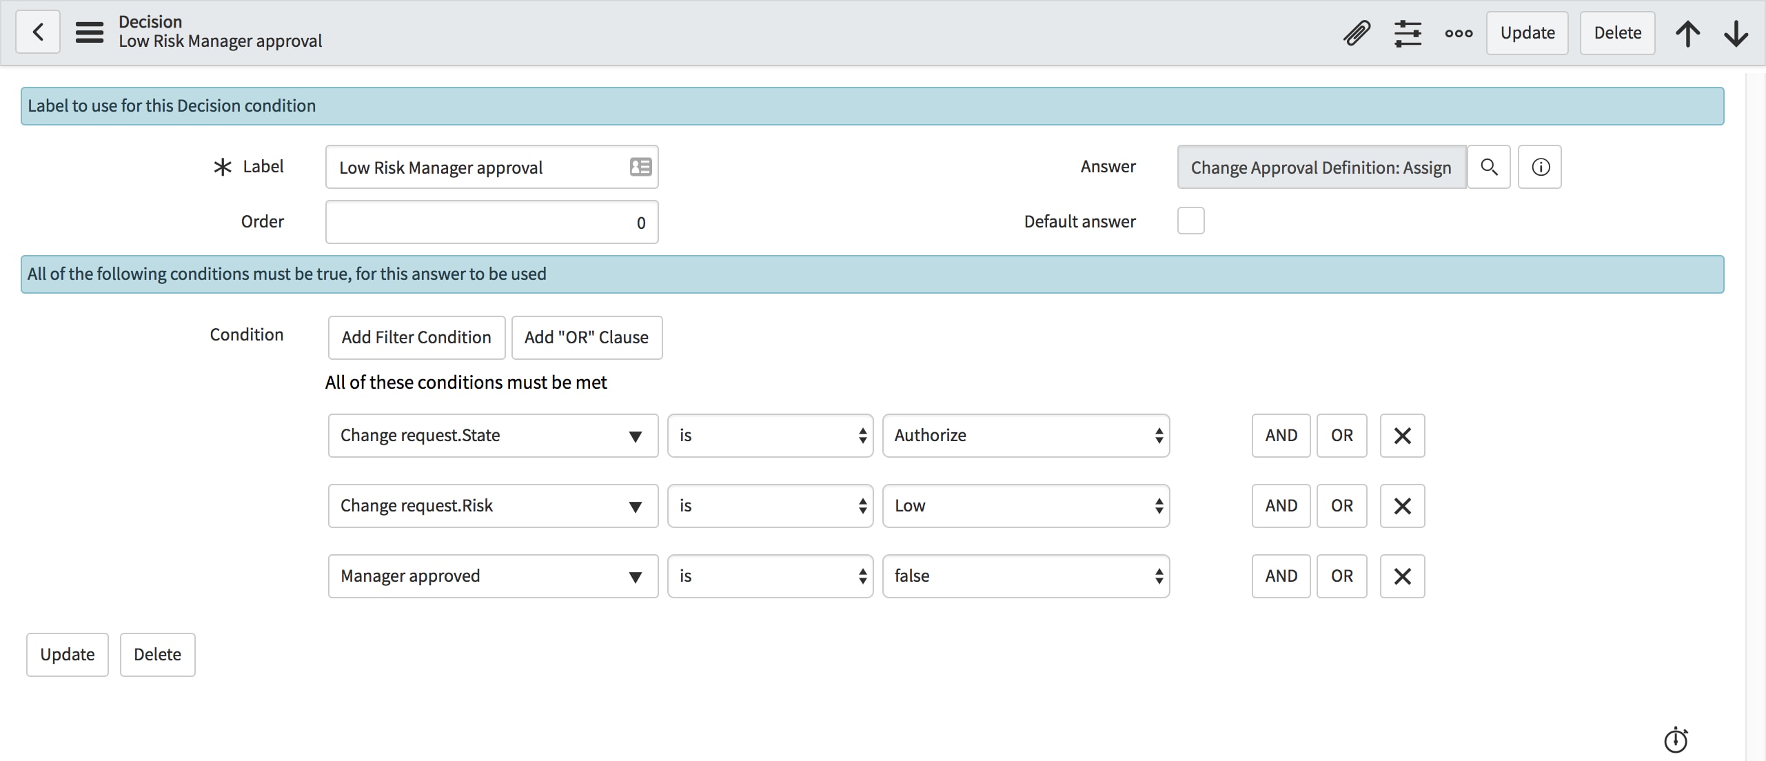Open the more options ellipsis icon
This screenshot has width=1766, height=761.
pyautogui.click(x=1459, y=32)
